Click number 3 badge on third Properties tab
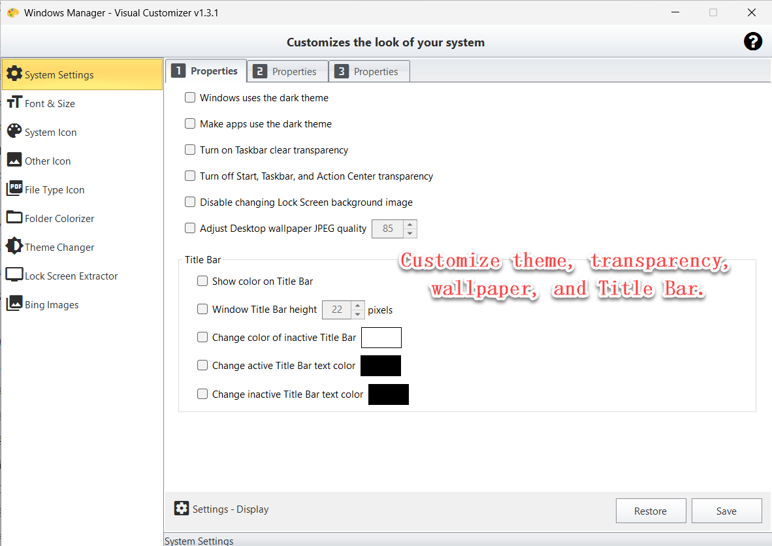 tap(341, 71)
